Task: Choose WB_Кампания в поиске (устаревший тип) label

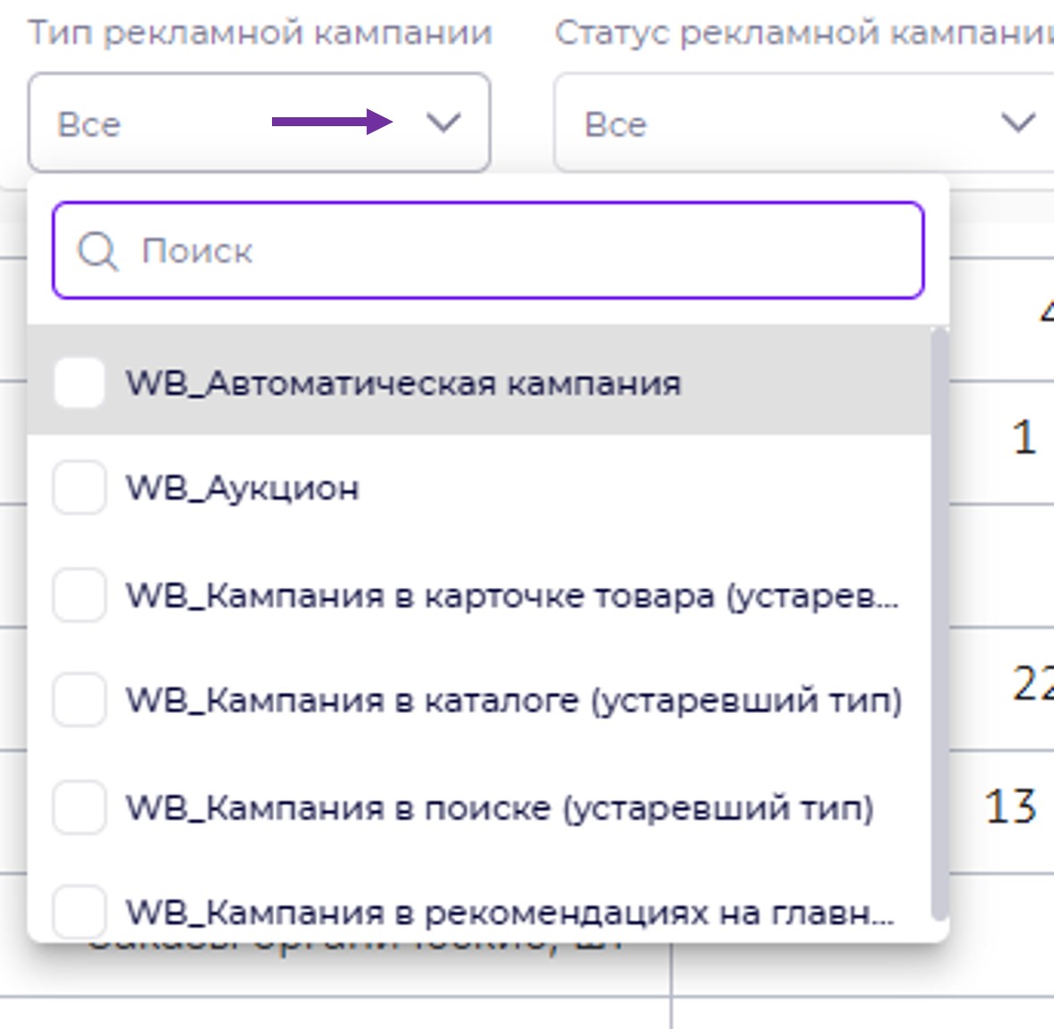Action: coord(499,808)
